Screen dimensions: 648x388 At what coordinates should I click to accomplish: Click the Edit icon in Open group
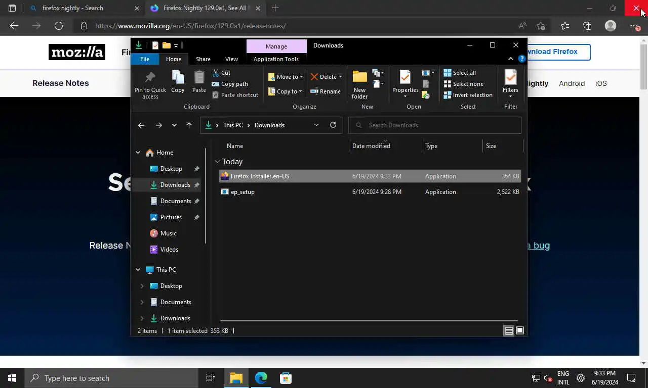426,84
